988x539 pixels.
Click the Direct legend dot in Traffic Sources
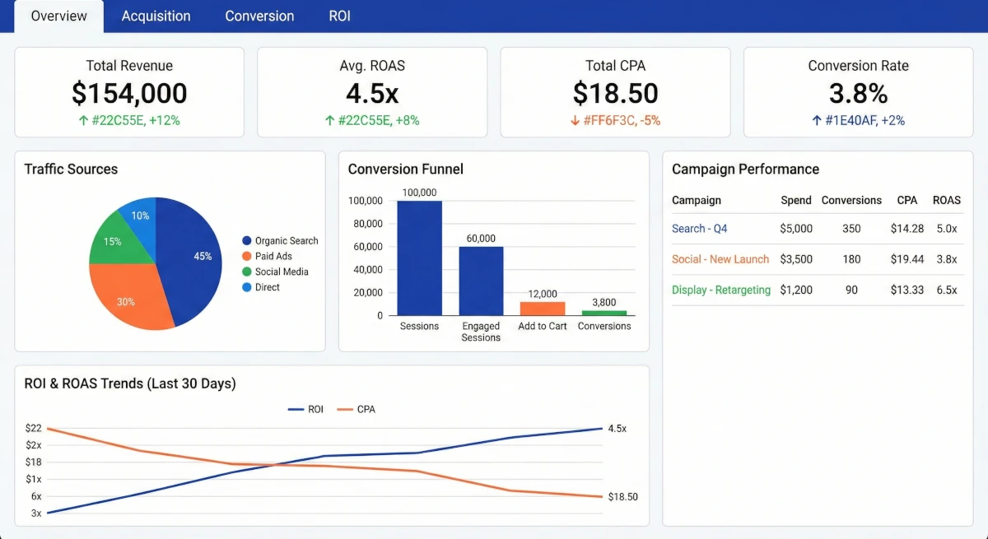pyautogui.click(x=247, y=287)
